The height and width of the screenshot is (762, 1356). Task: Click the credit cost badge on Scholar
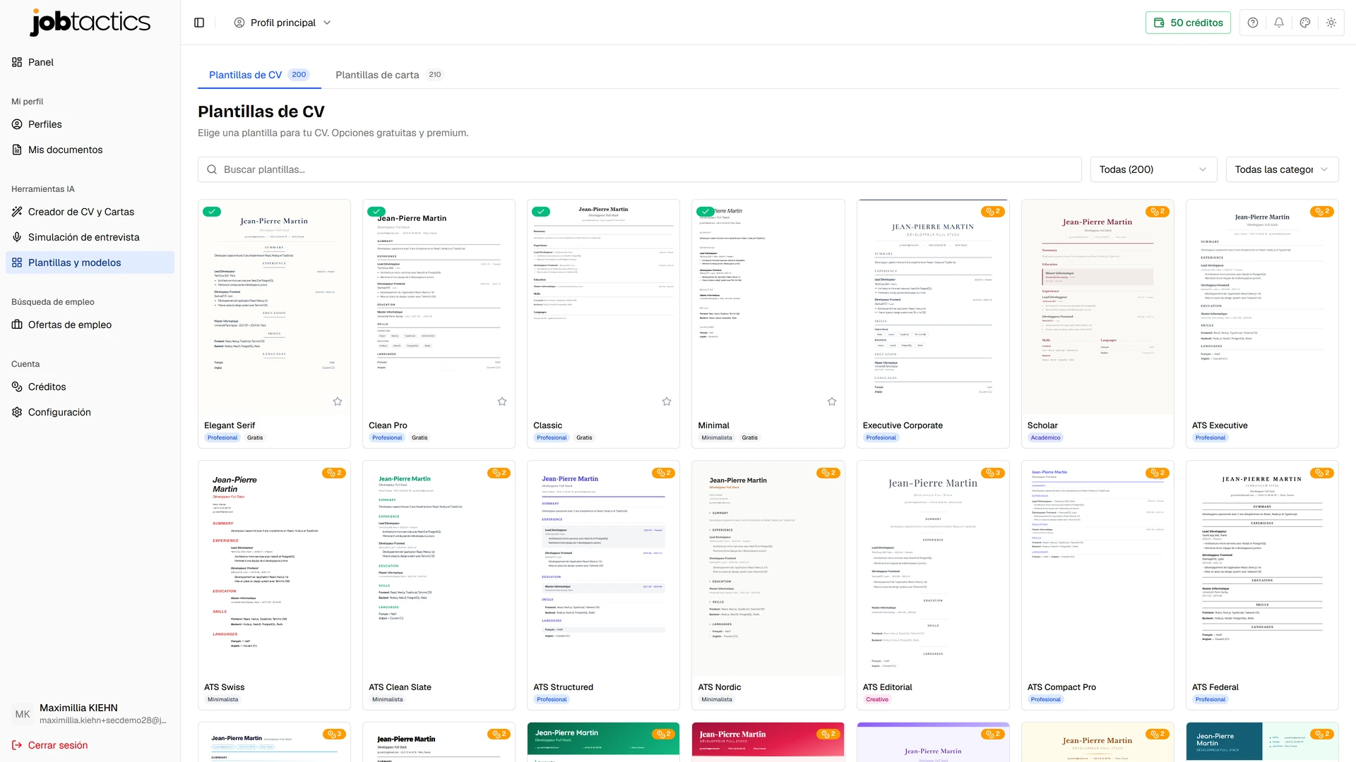[x=1158, y=212]
